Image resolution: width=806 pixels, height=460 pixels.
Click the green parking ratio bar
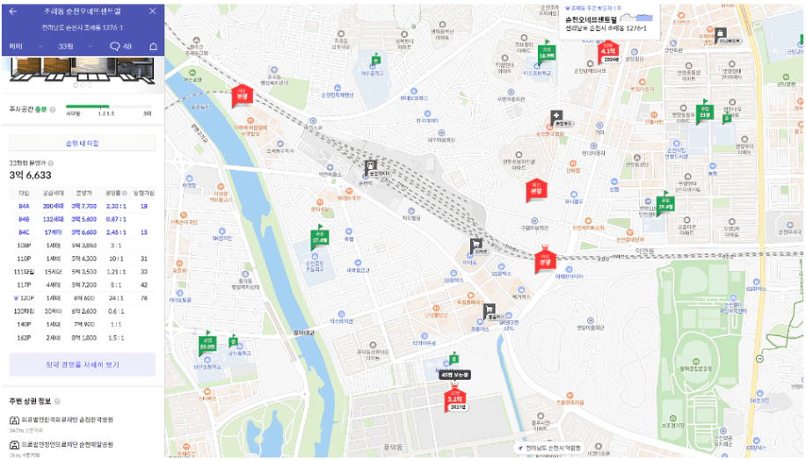click(87, 107)
